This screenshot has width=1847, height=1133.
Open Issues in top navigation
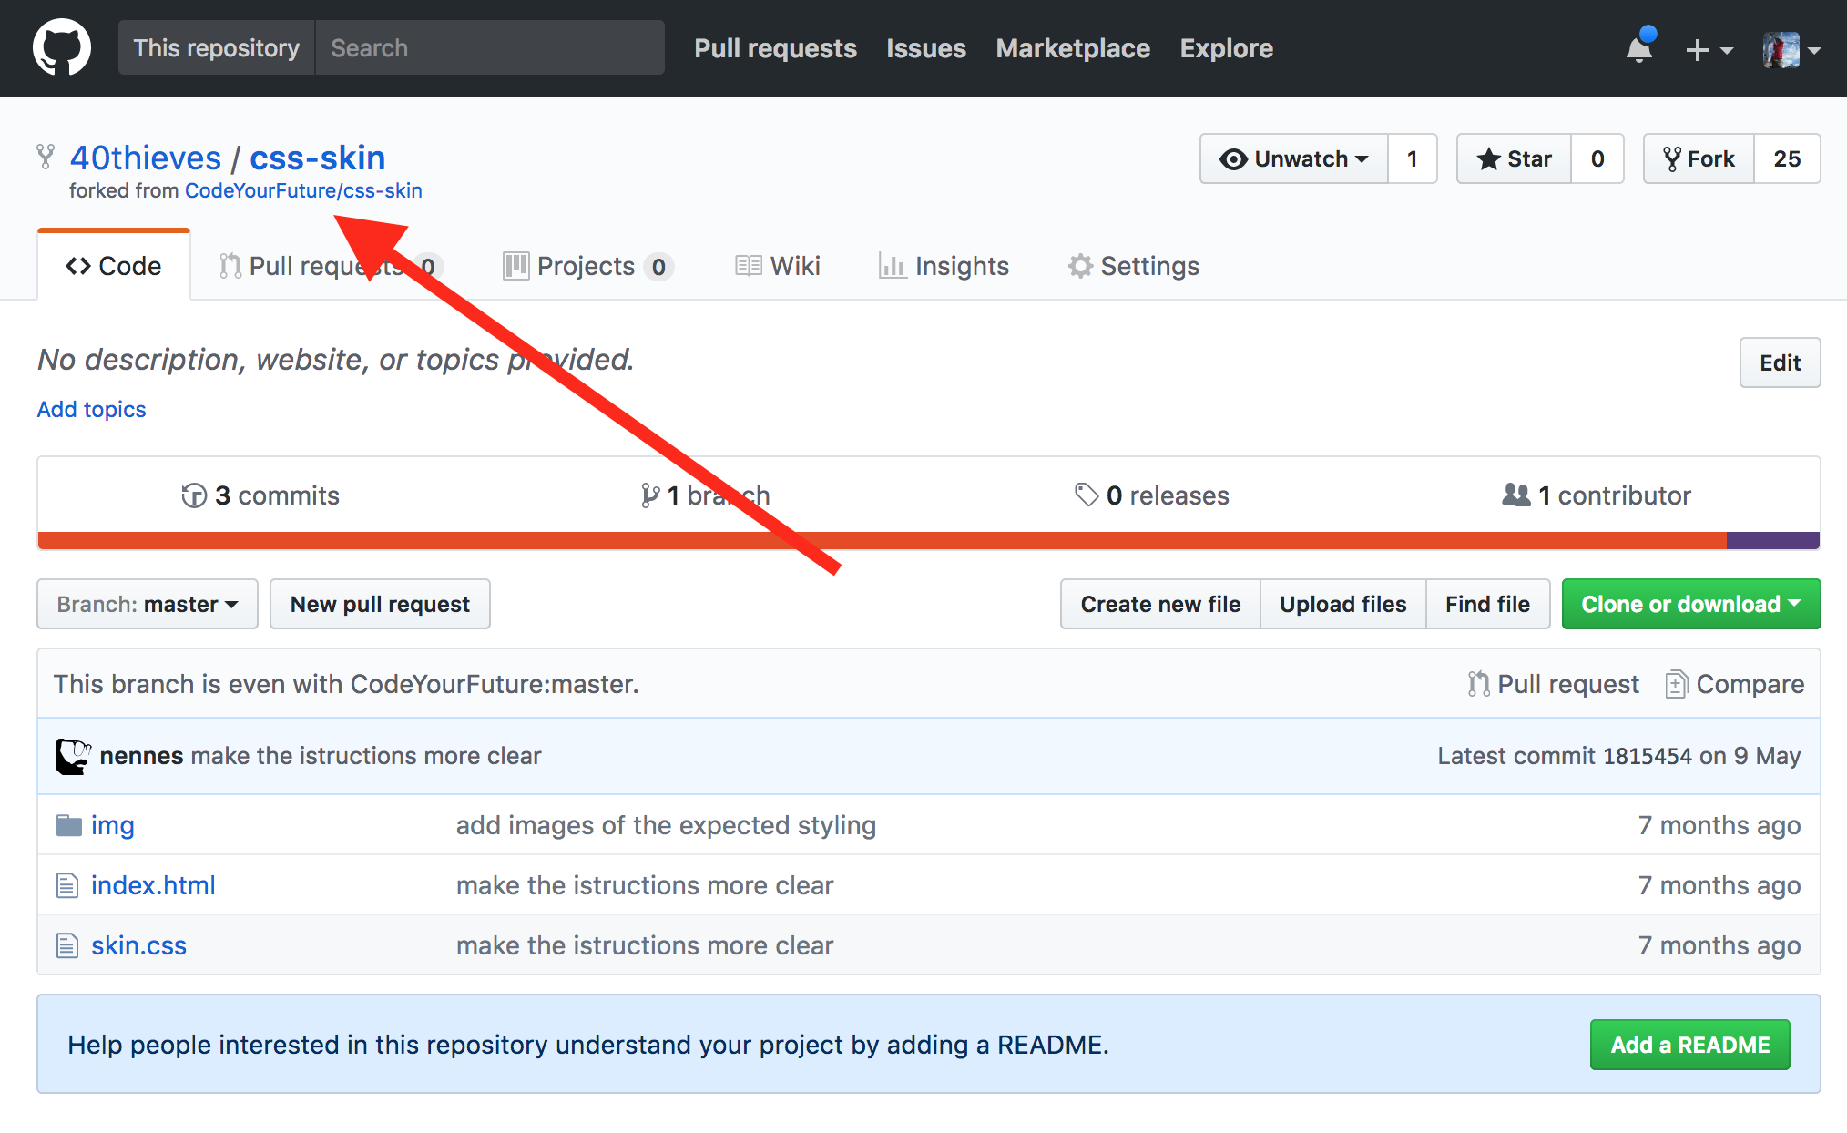point(926,48)
